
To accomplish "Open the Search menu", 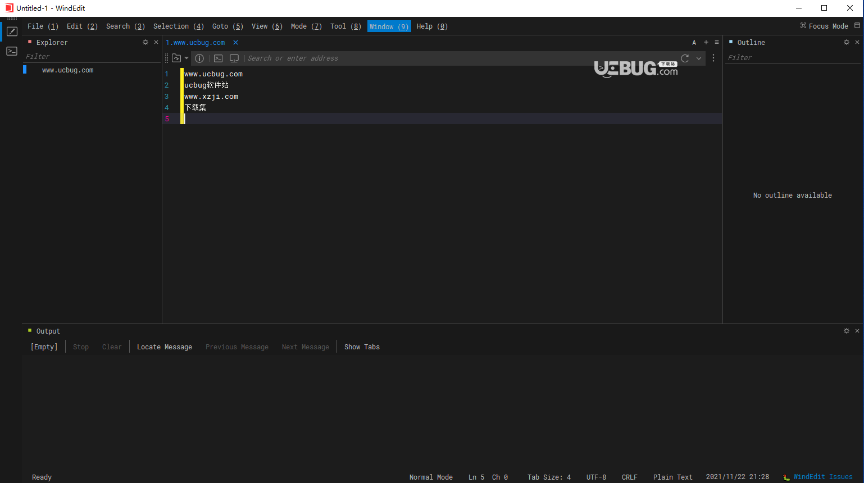I will pyautogui.click(x=125, y=26).
